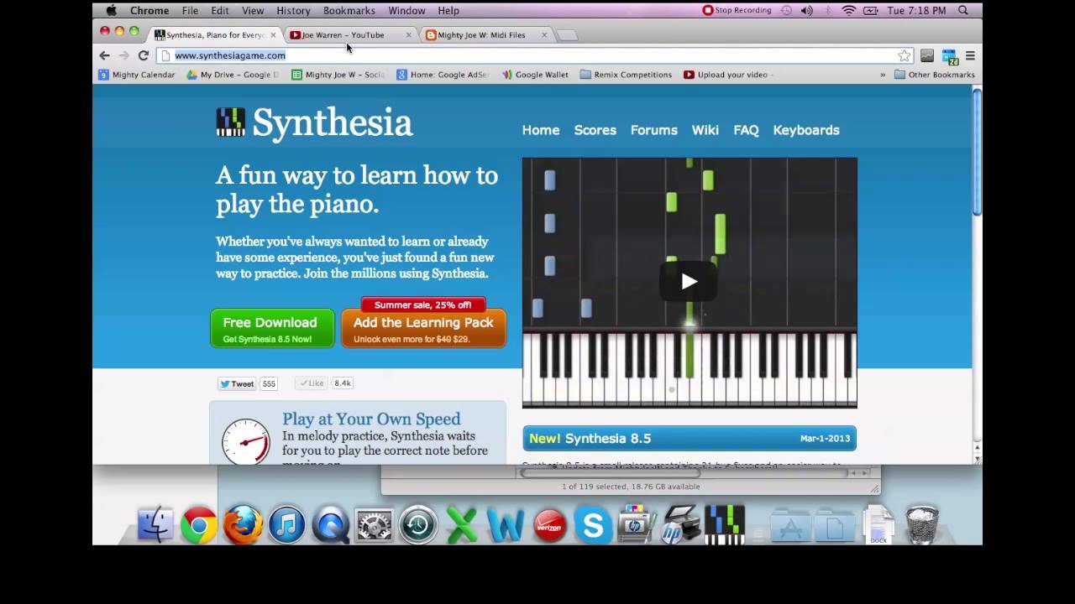This screenshot has width=1075, height=604.
Task: Open the Keyboards link
Action: click(x=806, y=130)
